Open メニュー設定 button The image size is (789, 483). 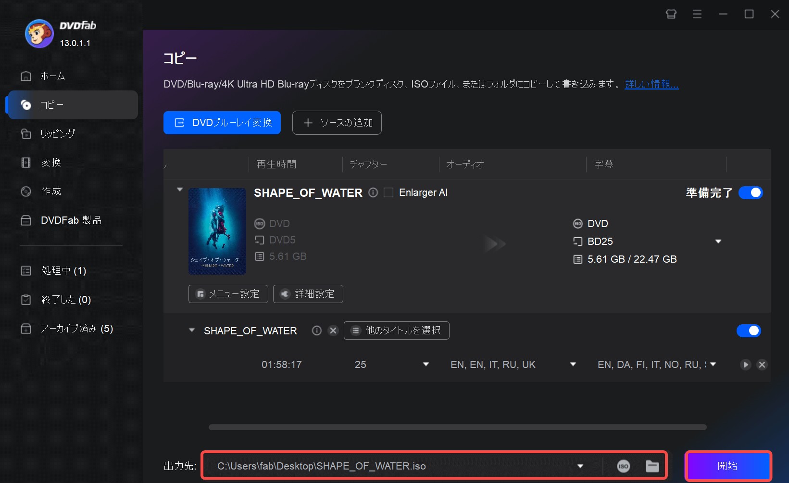pyautogui.click(x=228, y=294)
